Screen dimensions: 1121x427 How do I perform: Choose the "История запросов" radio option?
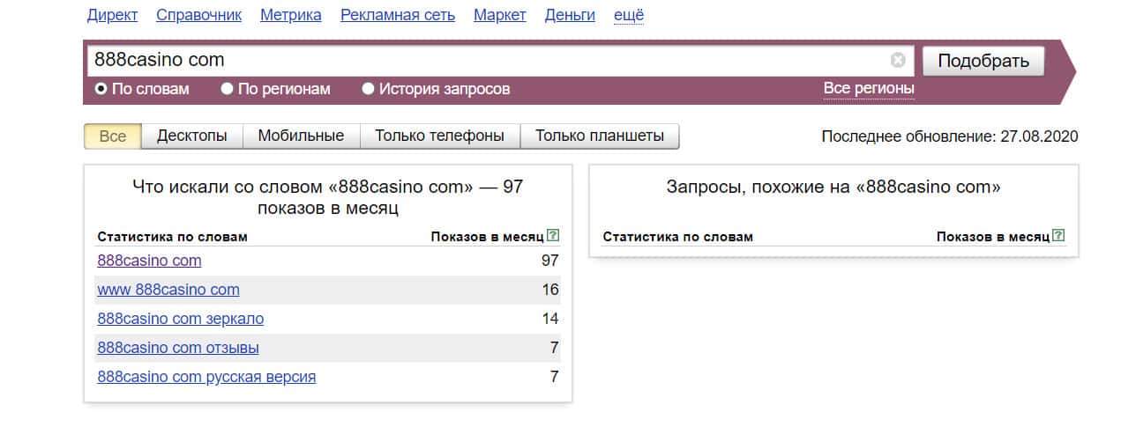[x=369, y=89]
